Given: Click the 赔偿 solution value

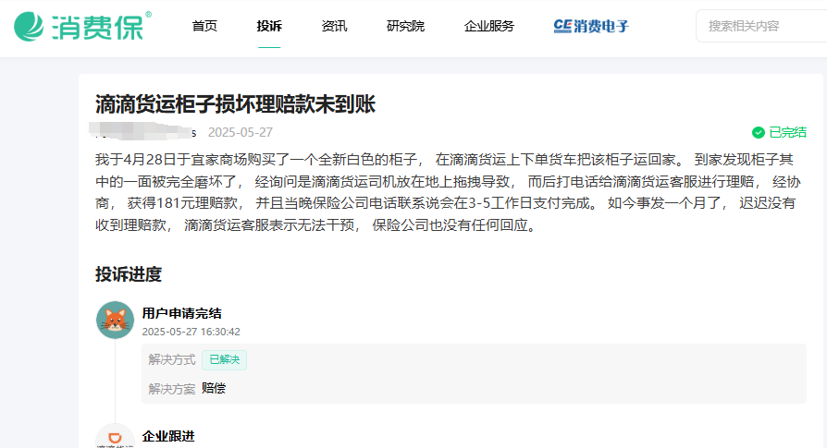Looking at the screenshot, I should point(214,389).
